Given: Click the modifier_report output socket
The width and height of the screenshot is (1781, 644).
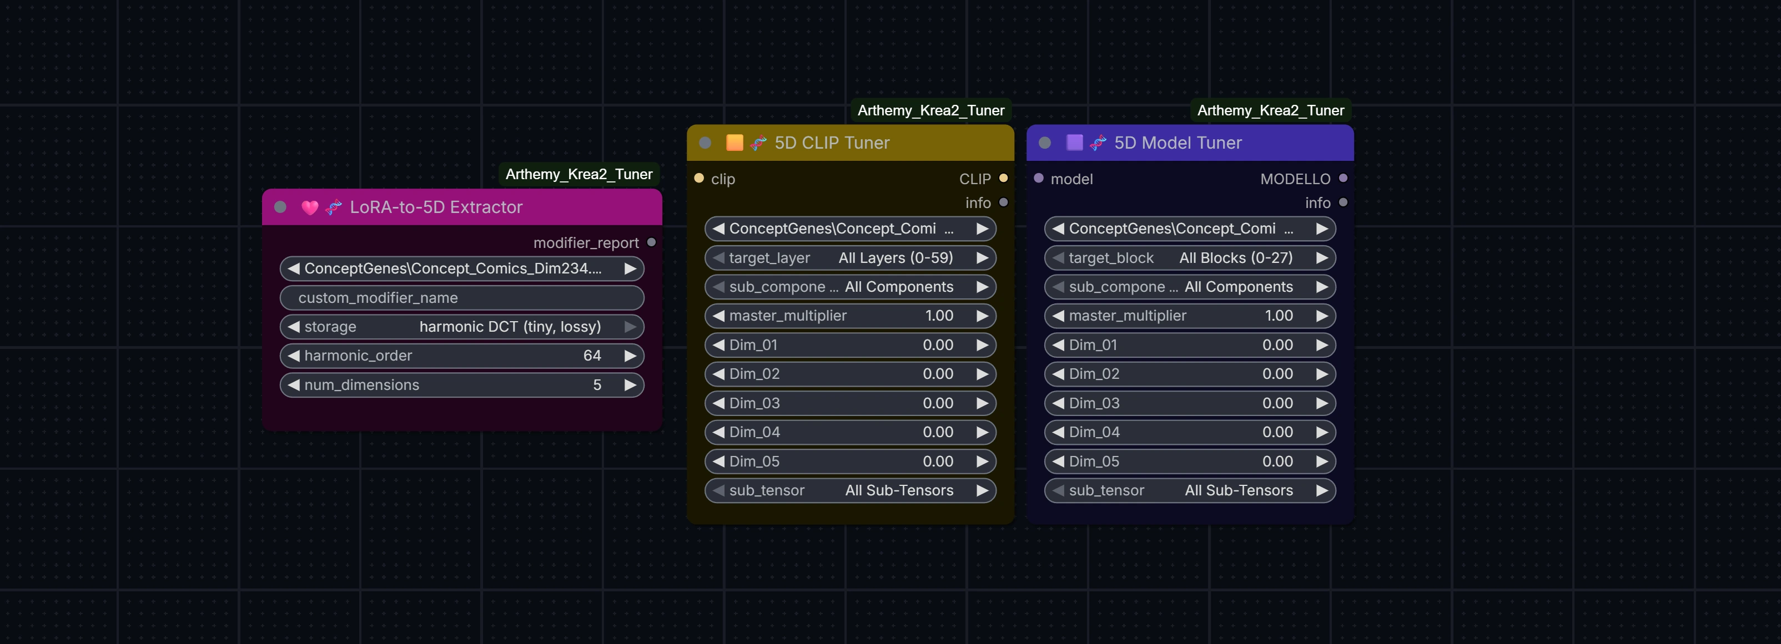Looking at the screenshot, I should [x=651, y=242].
